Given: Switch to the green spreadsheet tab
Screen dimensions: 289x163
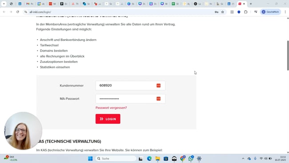Looking at the screenshot, I should pos(175,4).
